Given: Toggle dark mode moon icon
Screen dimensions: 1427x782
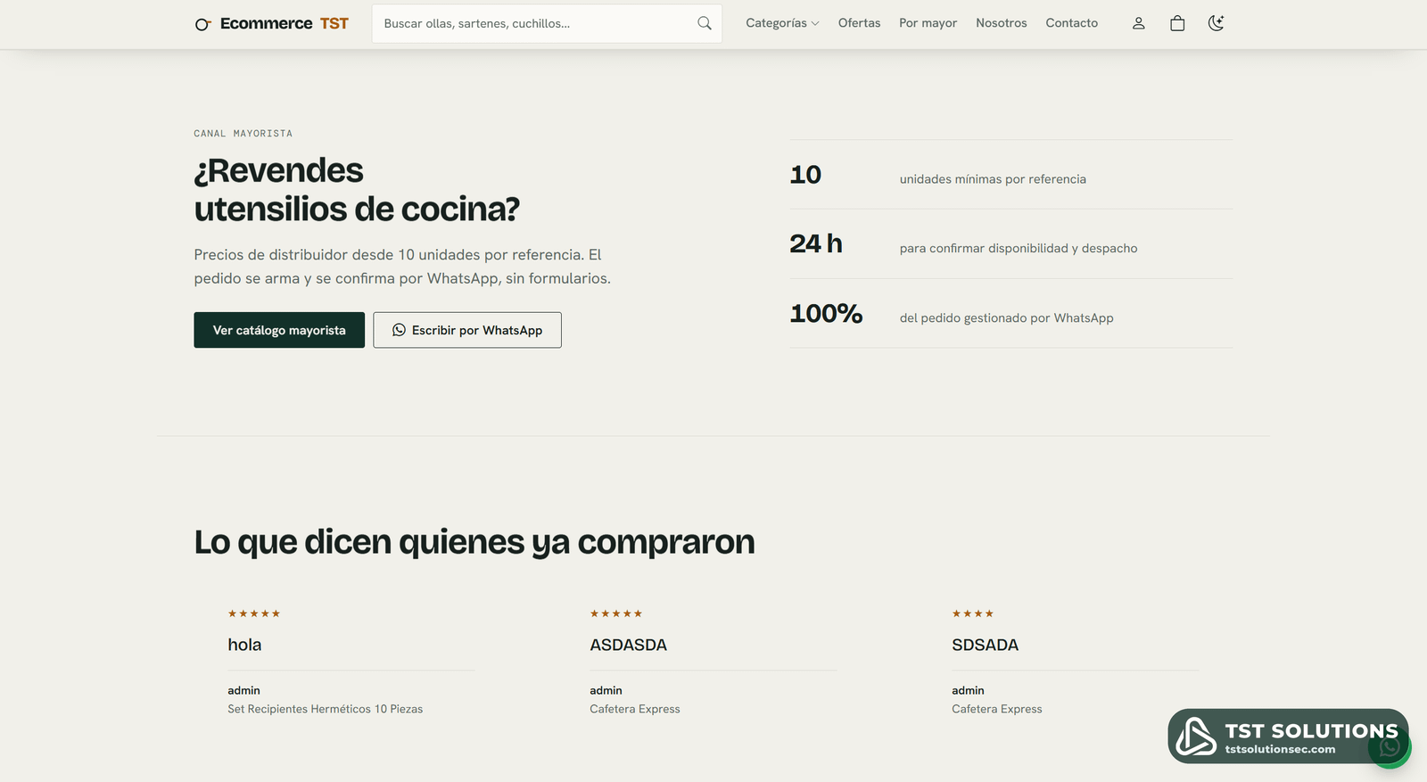Looking at the screenshot, I should coord(1217,23).
